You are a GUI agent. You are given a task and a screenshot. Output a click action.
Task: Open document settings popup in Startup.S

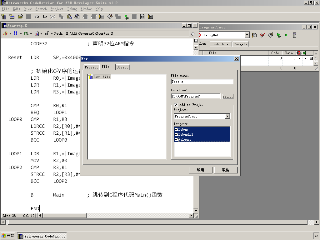coord(37,33)
